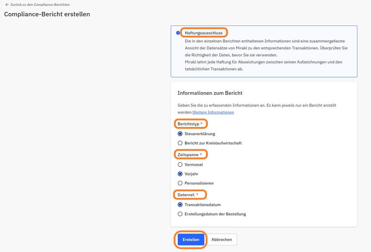Pick the Vorjahr radio button

point(180,174)
